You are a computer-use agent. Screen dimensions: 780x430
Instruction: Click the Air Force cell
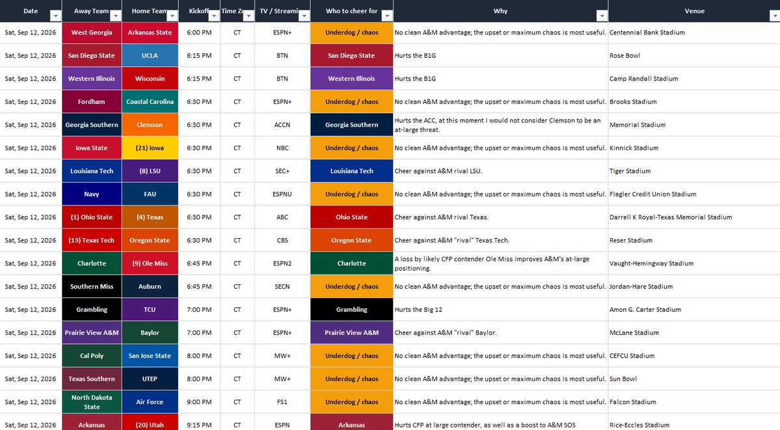click(x=150, y=402)
